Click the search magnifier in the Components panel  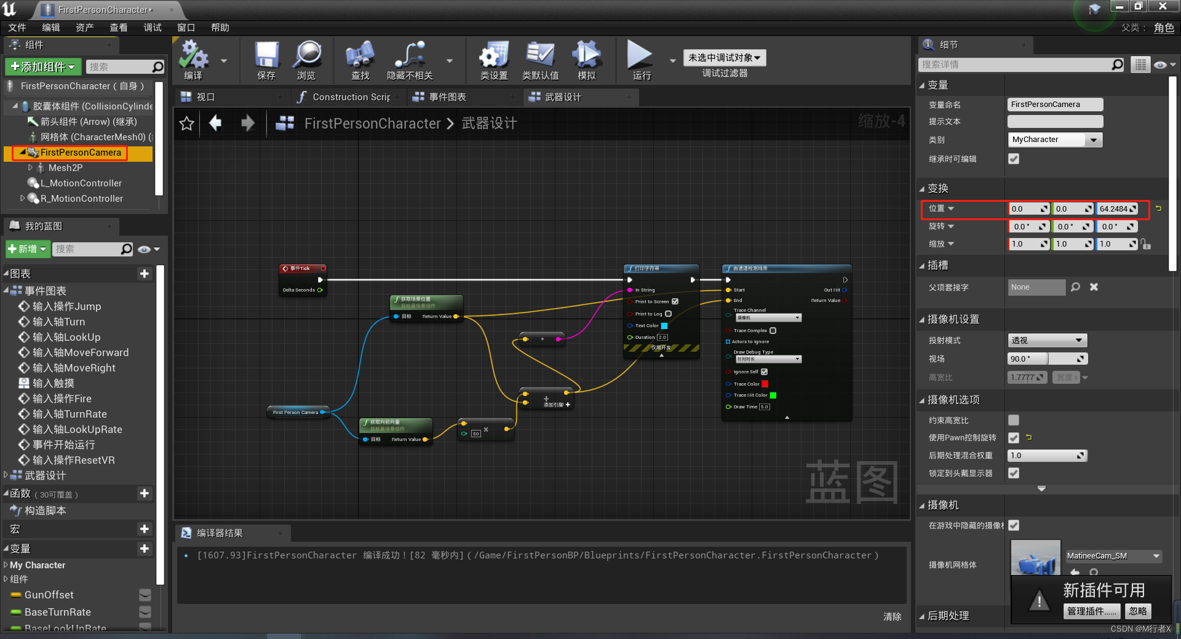pyautogui.click(x=158, y=66)
